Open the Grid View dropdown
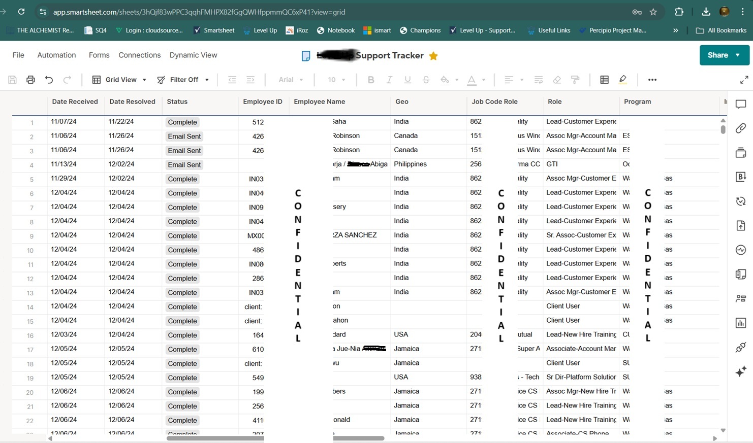The image size is (753, 443). point(120,80)
